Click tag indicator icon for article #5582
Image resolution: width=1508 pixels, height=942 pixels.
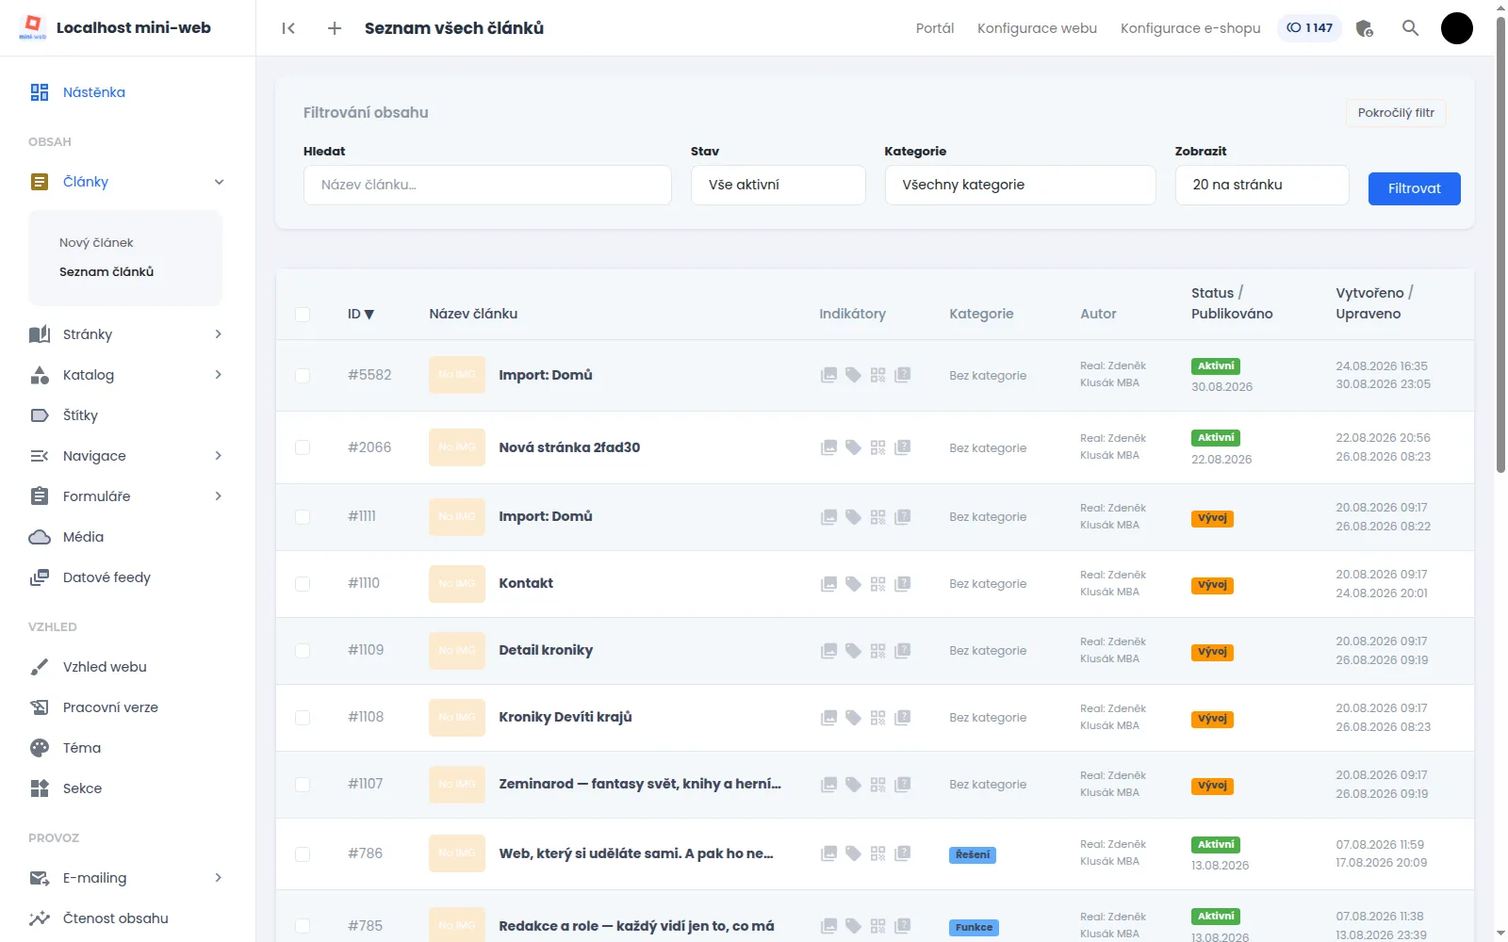pyautogui.click(x=853, y=375)
